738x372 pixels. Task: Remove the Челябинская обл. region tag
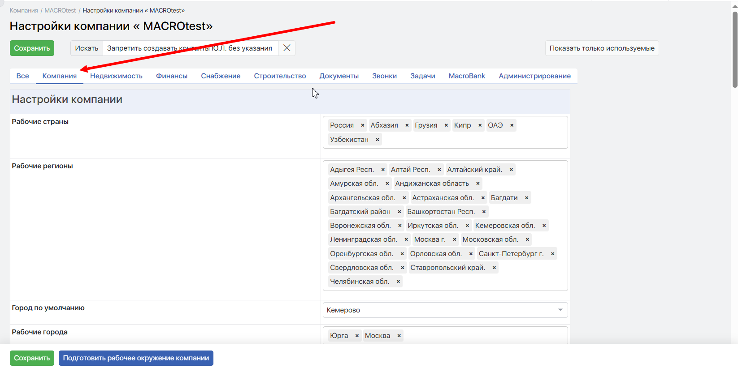click(398, 282)
